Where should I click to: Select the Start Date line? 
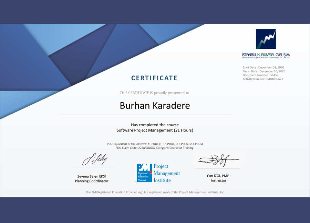click(263, 67)
